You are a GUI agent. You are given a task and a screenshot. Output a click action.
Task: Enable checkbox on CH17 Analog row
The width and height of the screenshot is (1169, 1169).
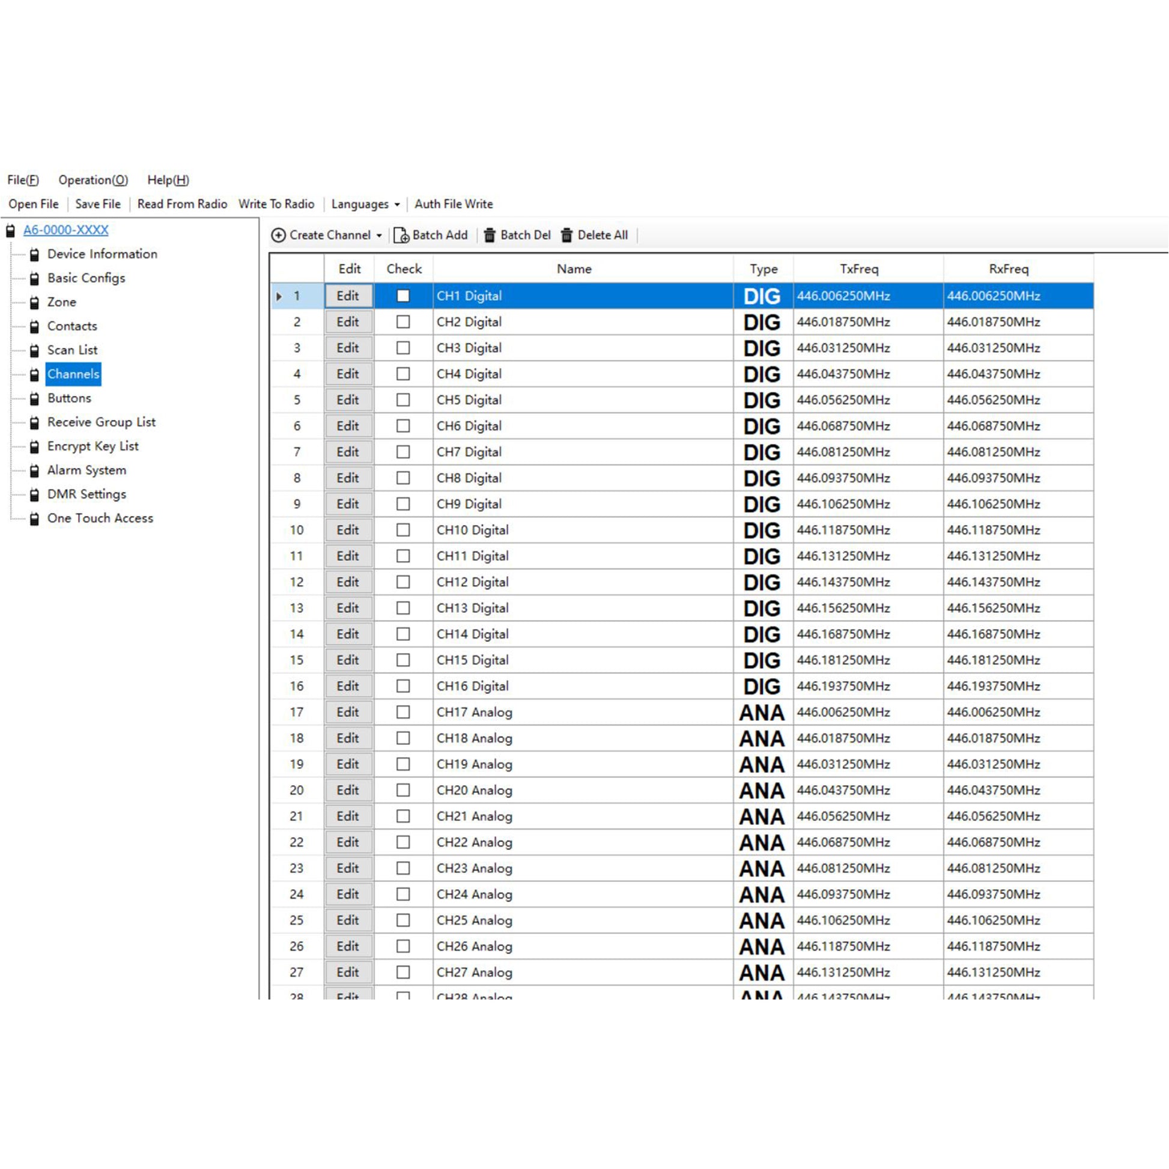(403, 712)
